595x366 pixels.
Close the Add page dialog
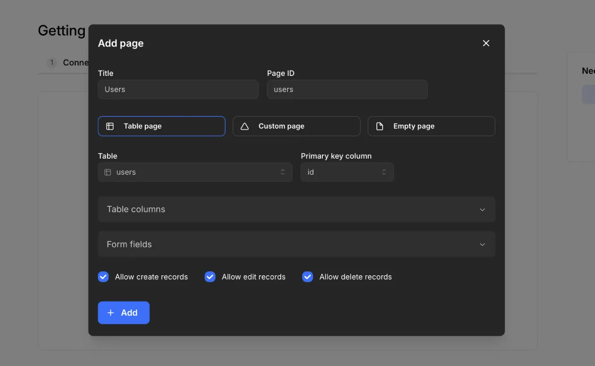point(486,43)
